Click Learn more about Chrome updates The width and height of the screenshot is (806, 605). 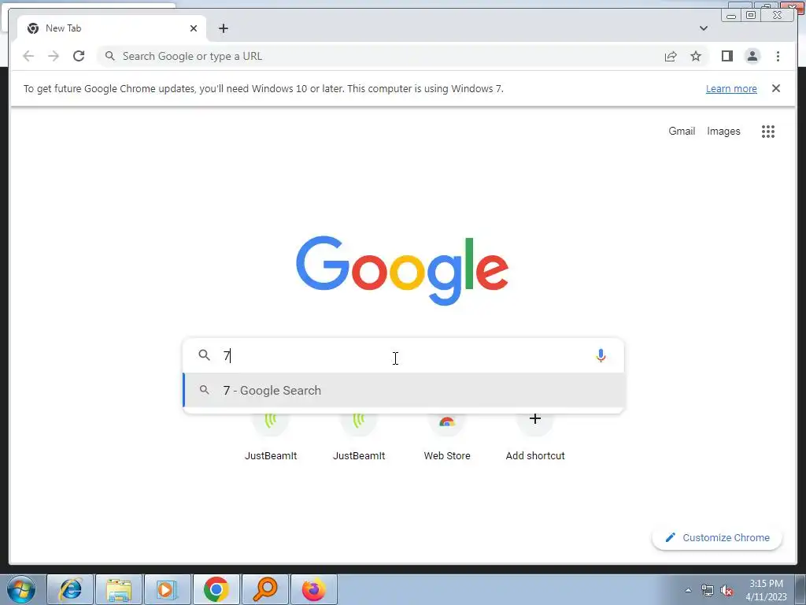coord(731,88)
